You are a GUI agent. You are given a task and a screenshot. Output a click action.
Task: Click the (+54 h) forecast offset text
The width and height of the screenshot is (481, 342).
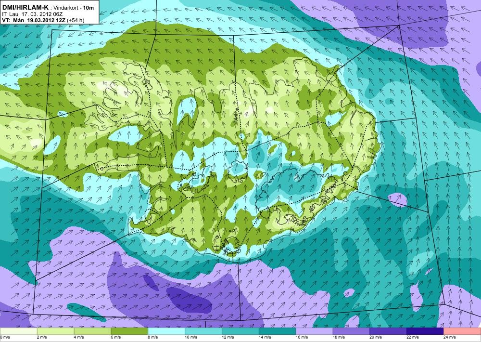(x=75, y=21)
